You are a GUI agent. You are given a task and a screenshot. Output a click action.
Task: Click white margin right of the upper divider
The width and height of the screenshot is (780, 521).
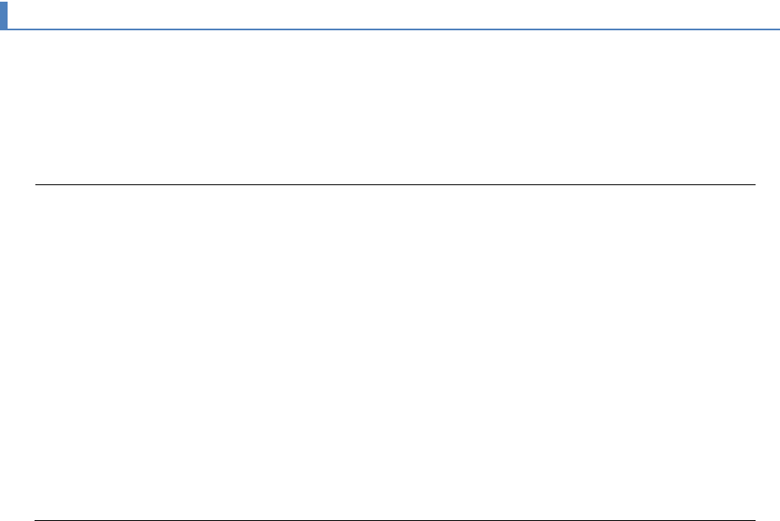click(x=767, y=184)
